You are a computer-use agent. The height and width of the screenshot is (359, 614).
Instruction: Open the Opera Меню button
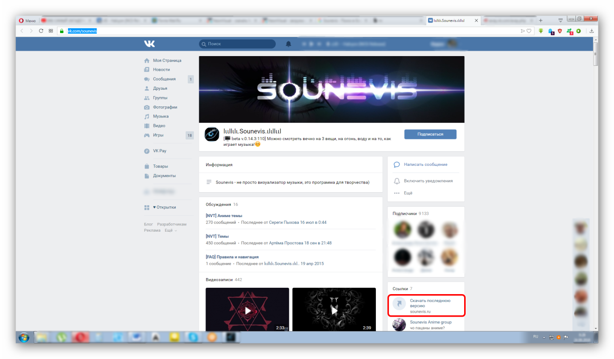27,20
